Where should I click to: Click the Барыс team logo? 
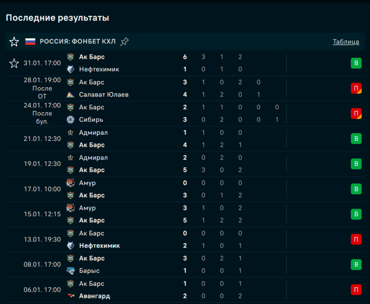(x=70, y=271)
